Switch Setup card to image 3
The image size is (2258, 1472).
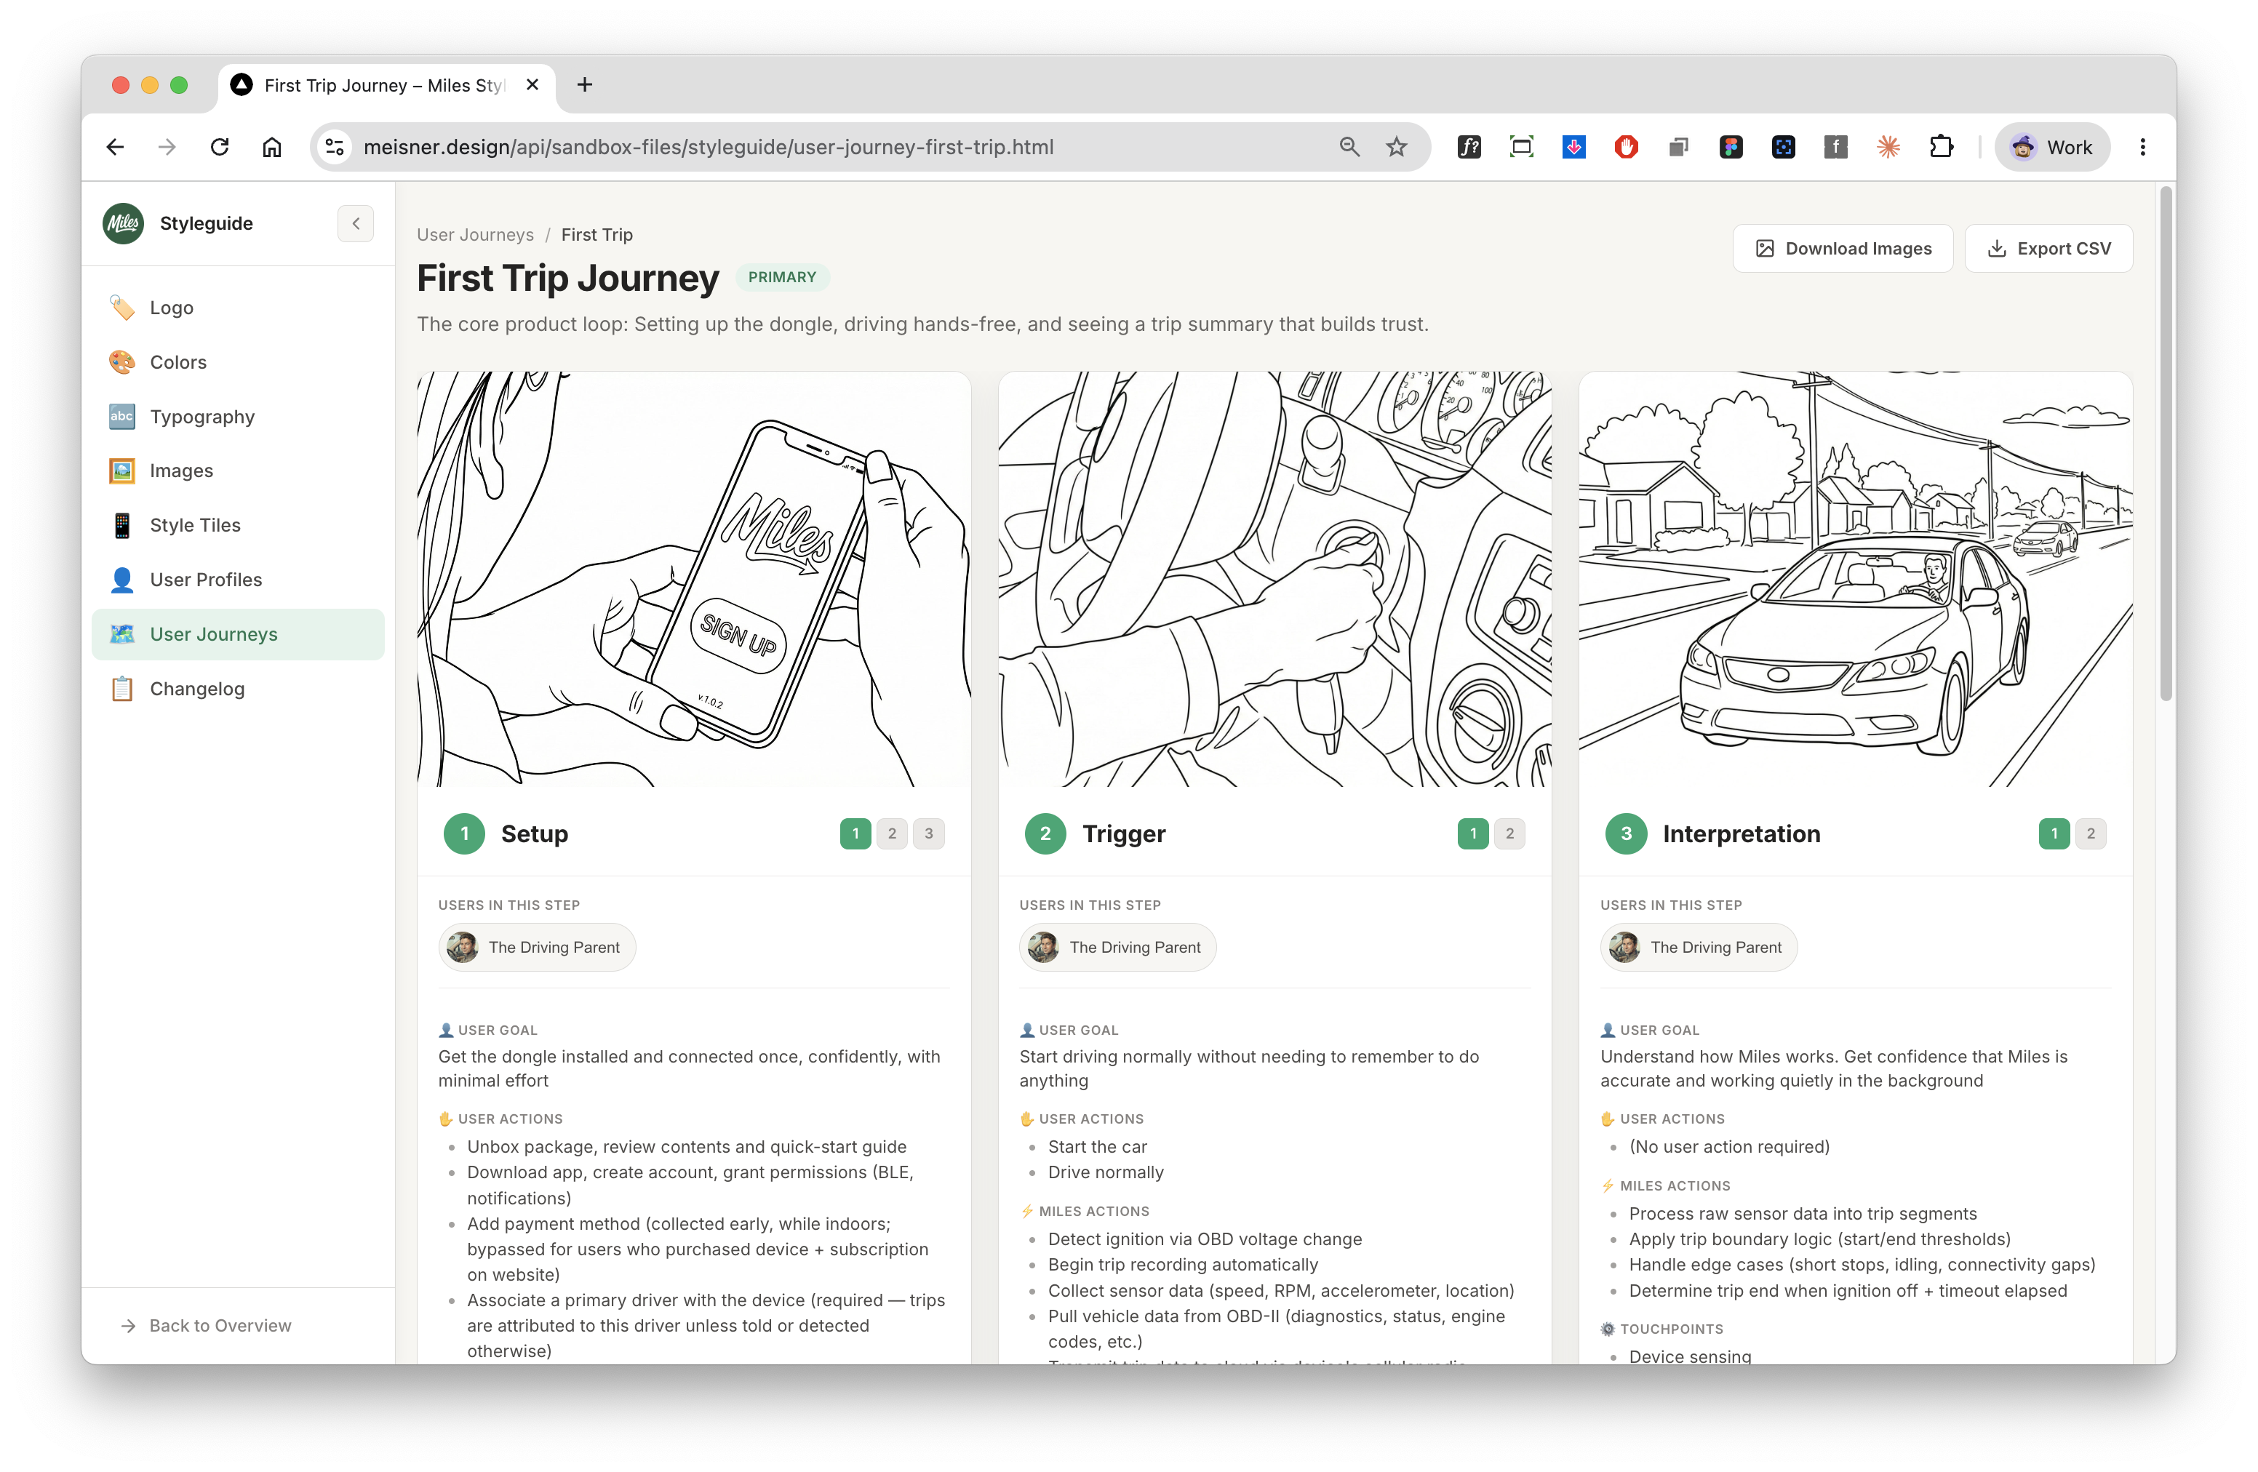[x=929, y=833]
